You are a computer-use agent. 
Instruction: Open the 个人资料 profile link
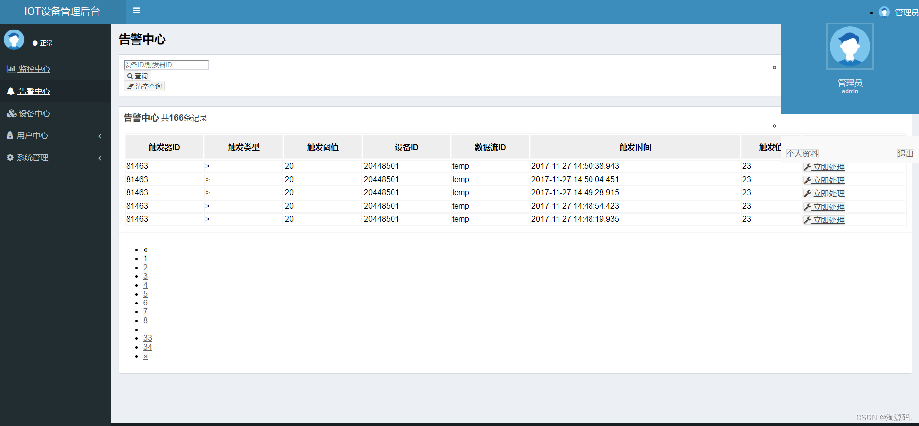point(802,153)
